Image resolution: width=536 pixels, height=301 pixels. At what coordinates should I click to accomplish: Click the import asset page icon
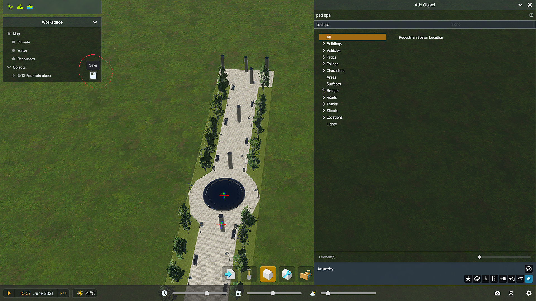(x=229, y=274)
